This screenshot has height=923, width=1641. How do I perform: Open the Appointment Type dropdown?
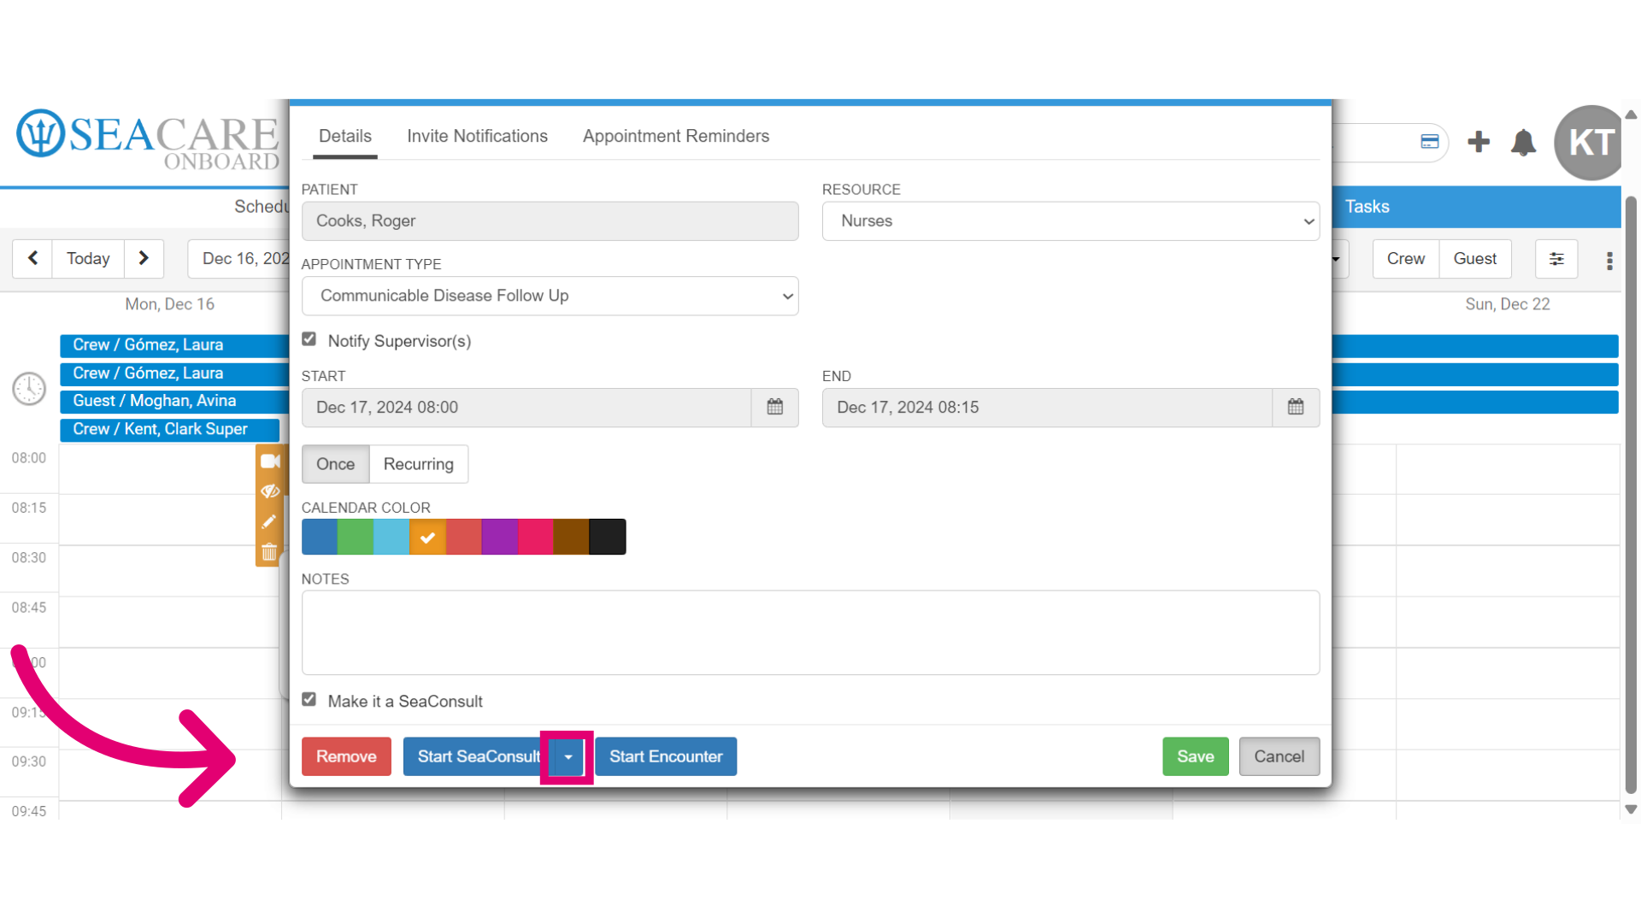click(550, 296)
